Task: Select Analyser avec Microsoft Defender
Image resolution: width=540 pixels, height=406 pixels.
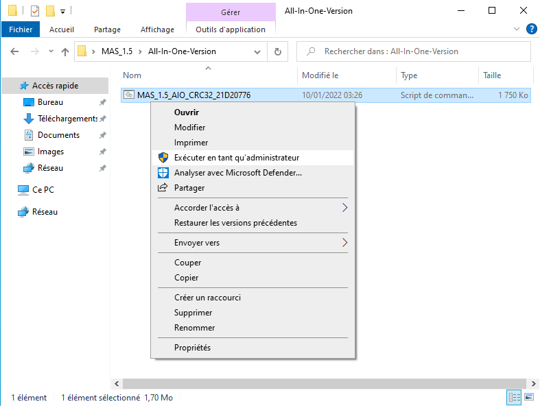Action: click(x=253, y=173)
